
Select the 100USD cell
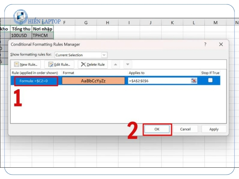21,35
